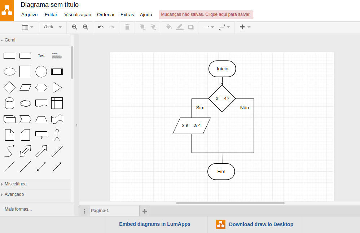Open the Arquivo menu
Viewport: 360px width, 233px height.
click(x=29, y=15)
